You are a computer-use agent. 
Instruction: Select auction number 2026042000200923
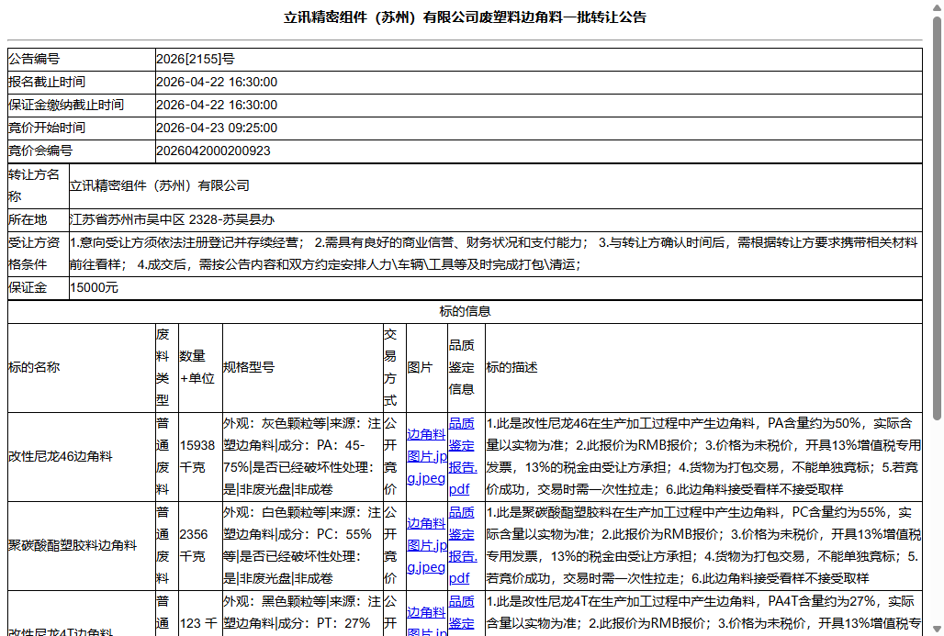point(213,151)
